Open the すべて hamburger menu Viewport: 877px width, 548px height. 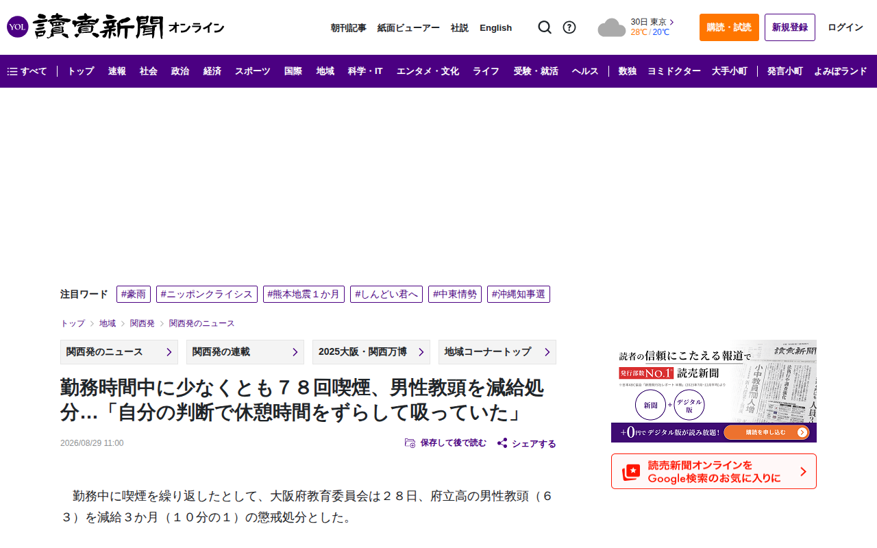click(x=27, y=71)
